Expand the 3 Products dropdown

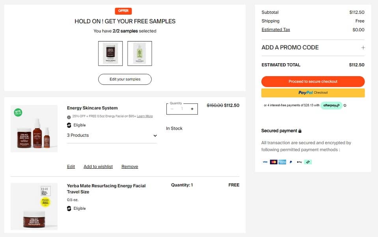155,135
